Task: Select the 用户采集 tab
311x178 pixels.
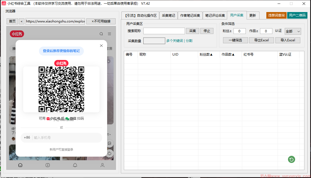Action: pyautogui.click(x=237, y=15)
